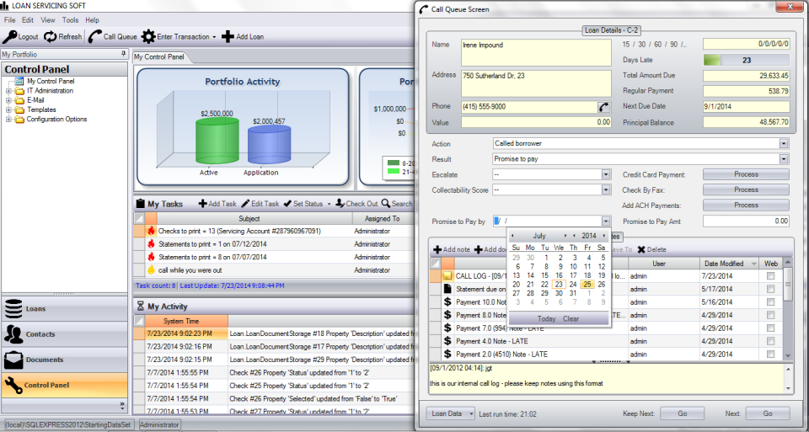The height and width of the screenshot is (432, 809).
Task: Process Credit Card Payment
Action: click(746, 174)
